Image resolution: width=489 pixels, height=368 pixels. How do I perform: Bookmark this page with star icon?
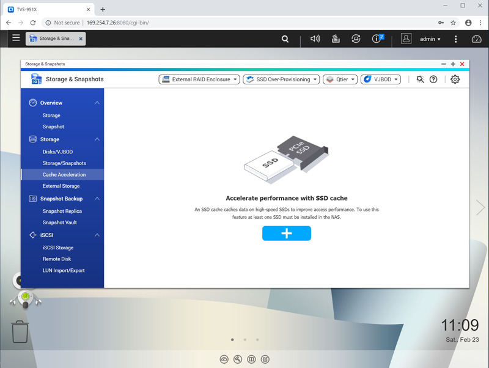pos(453,23)
